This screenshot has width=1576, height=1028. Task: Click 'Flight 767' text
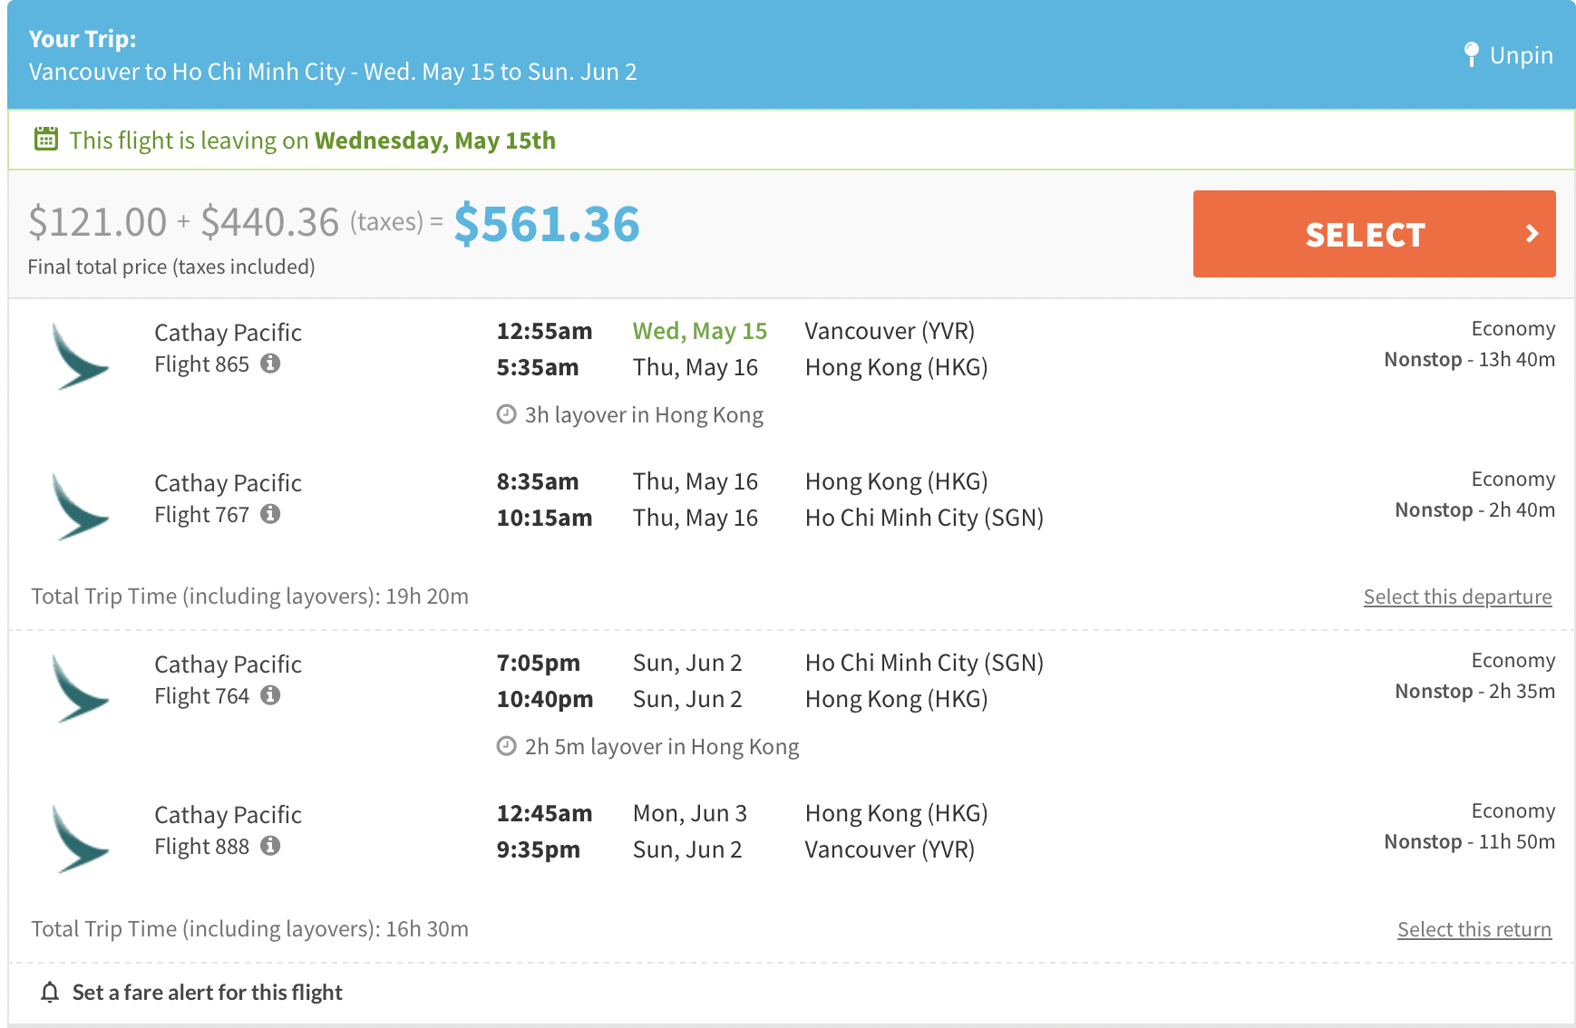(x=201, y=515)
